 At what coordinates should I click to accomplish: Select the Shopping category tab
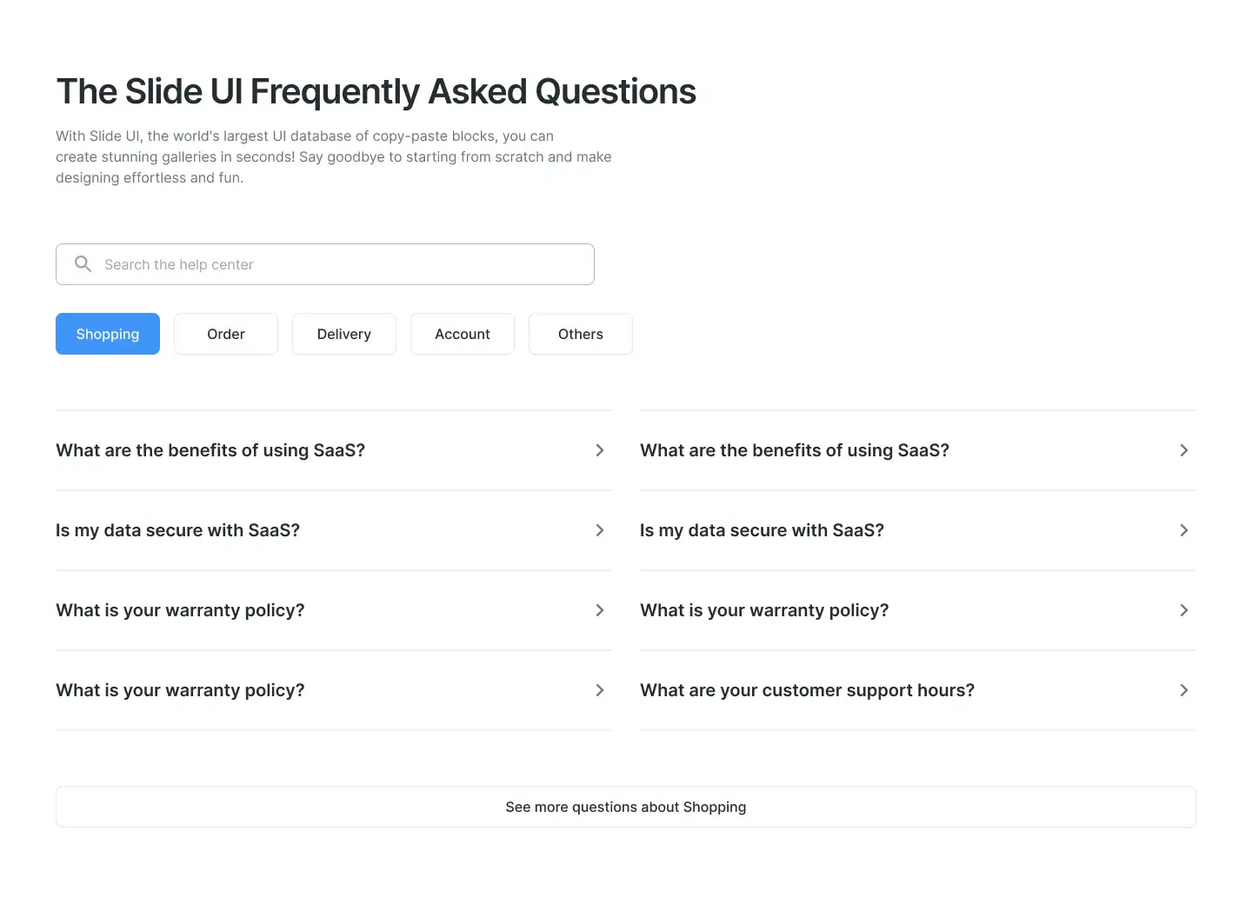108,334
